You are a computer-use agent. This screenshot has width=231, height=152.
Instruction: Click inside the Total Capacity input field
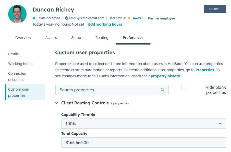tap(143, 143)
